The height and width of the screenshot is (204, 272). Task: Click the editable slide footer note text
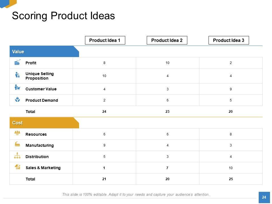(136, 194)
